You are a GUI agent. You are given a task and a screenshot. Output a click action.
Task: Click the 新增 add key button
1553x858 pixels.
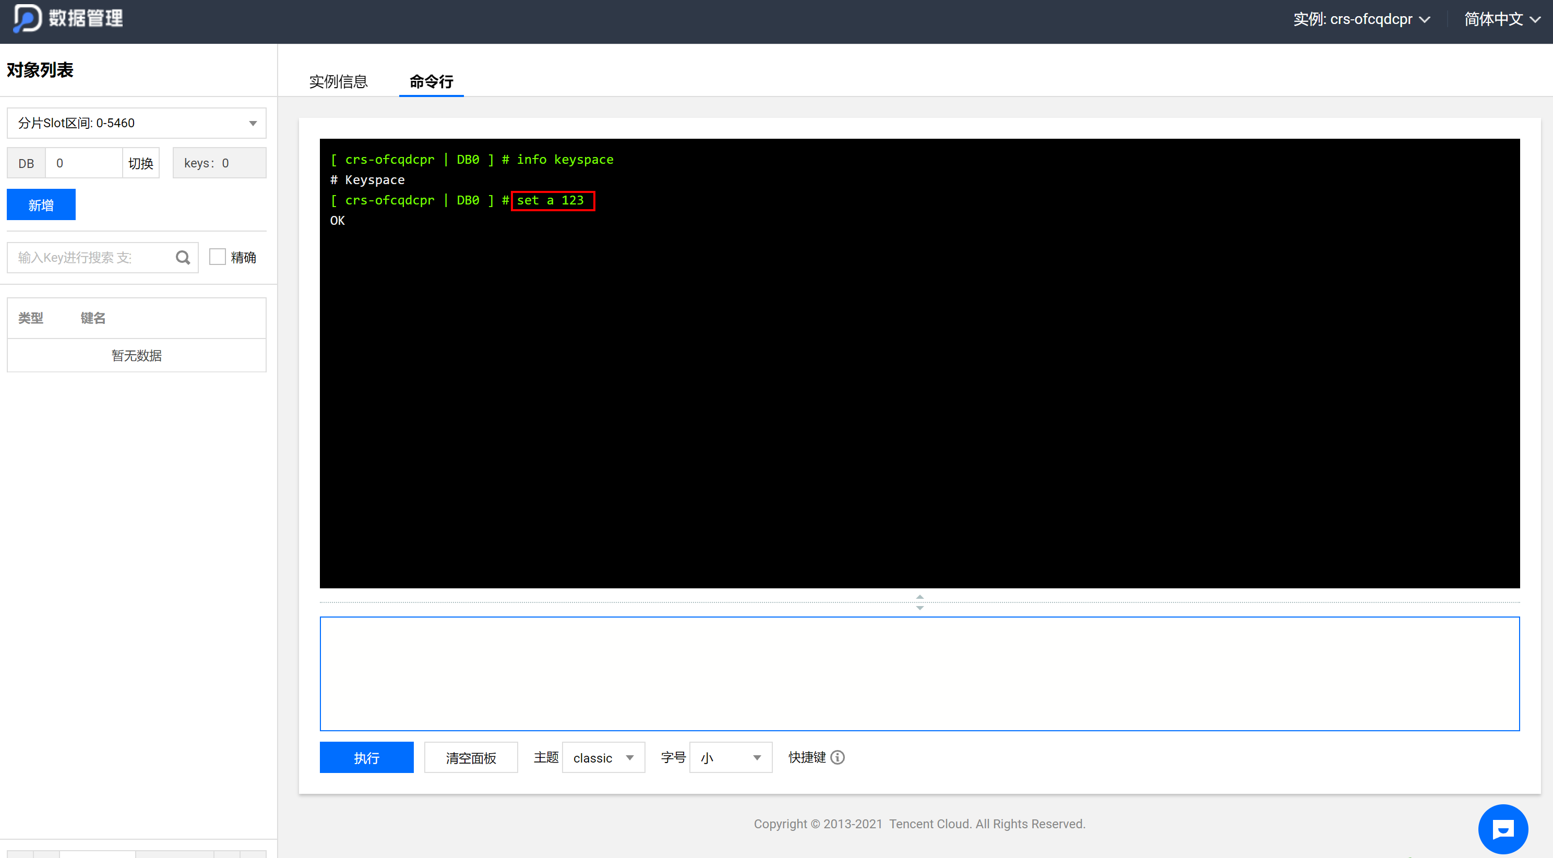coord(41,205)
